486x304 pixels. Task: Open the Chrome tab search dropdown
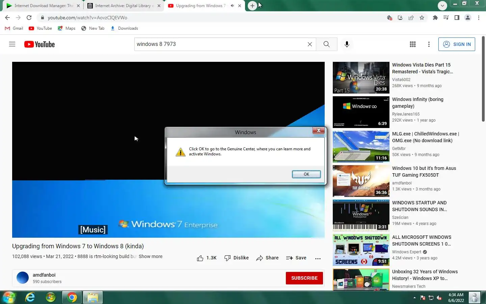coord(442,5)
